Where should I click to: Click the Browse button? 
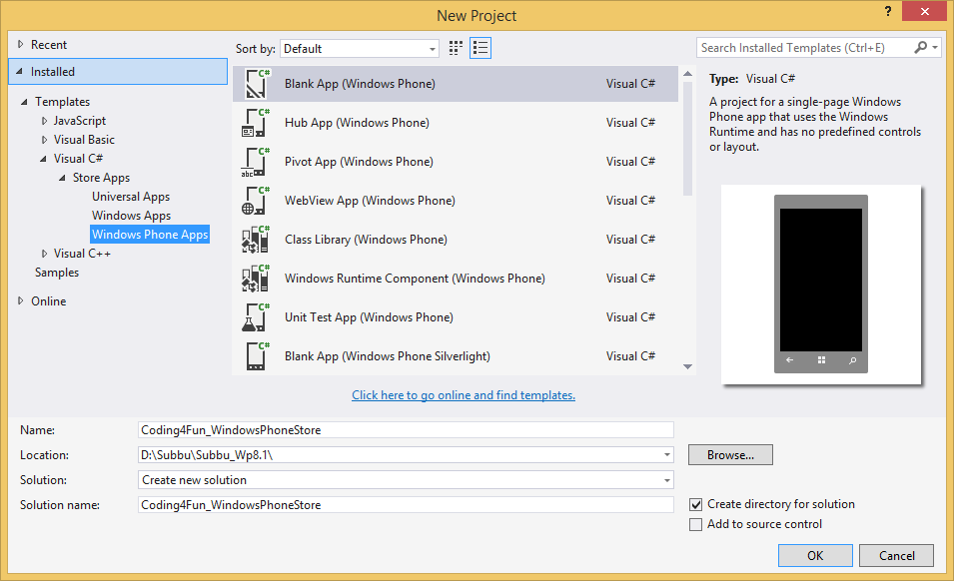click(x=730, y=454)
